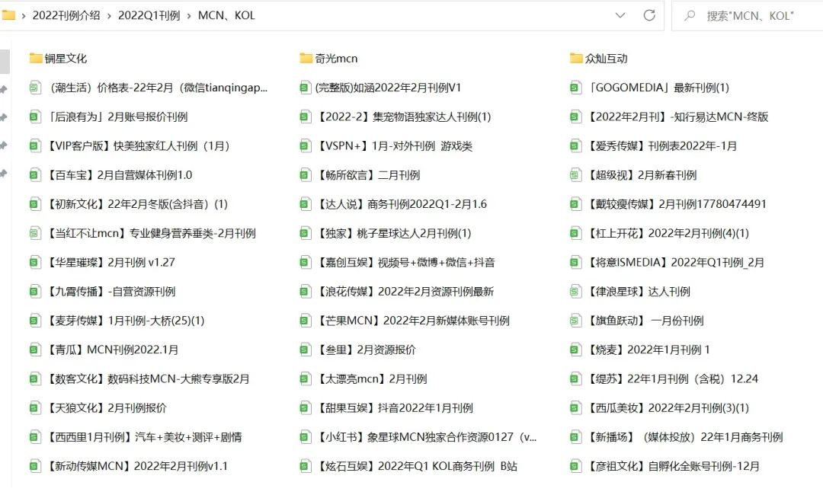Open the address bar history dropdown
Image resolution: width=823 pixels, height=495 pixels.
[620, 15]
